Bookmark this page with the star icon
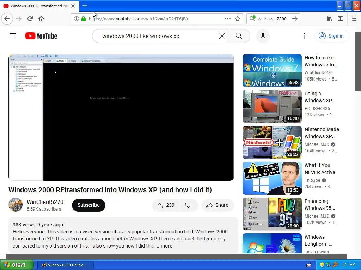The image size is (361, 270). (238, 19)
